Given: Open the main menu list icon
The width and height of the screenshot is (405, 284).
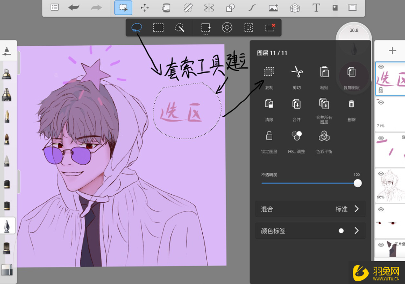Looking at the screenshot, I should tap(54, 7).
